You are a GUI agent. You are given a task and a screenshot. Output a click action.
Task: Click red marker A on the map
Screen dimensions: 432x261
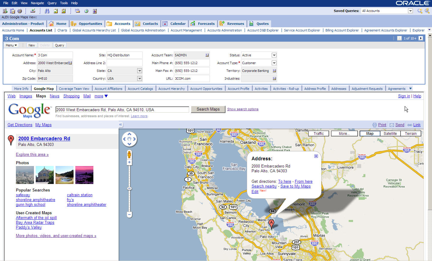click(x=271, y=224)
